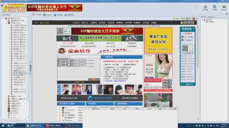This screenshot has height=128, width=229.
Task: Click the game tree scrollbar down arrow
Action: [28, 117]
